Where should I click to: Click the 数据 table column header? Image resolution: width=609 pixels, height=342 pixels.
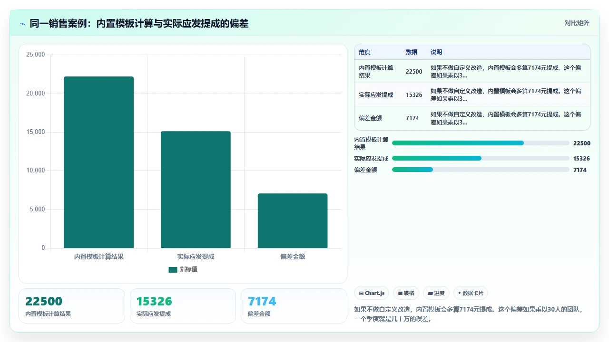pos(412,52)
